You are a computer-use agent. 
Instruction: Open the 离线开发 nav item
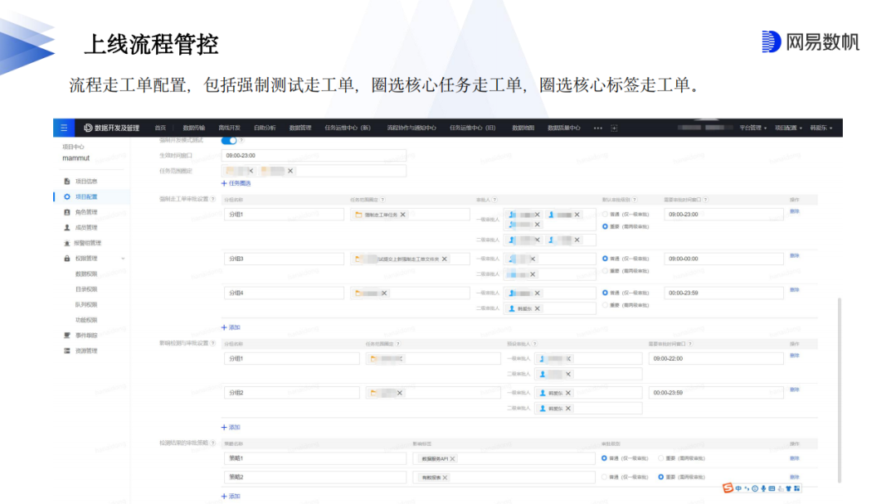click(x=229, y=128)
